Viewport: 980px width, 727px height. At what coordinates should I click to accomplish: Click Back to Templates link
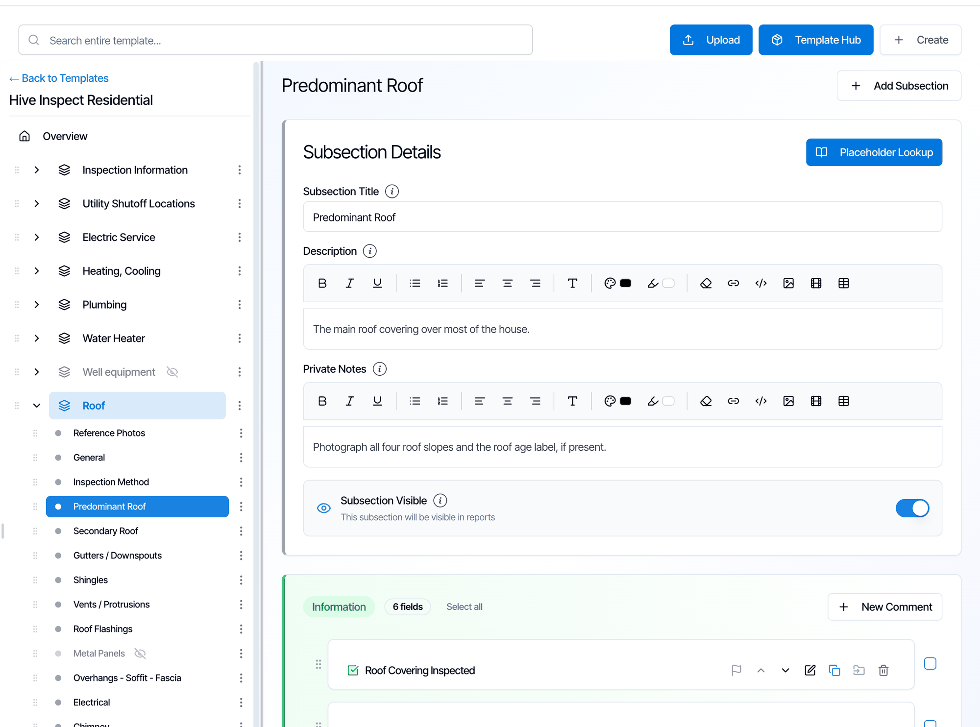[x=59, y=78]
